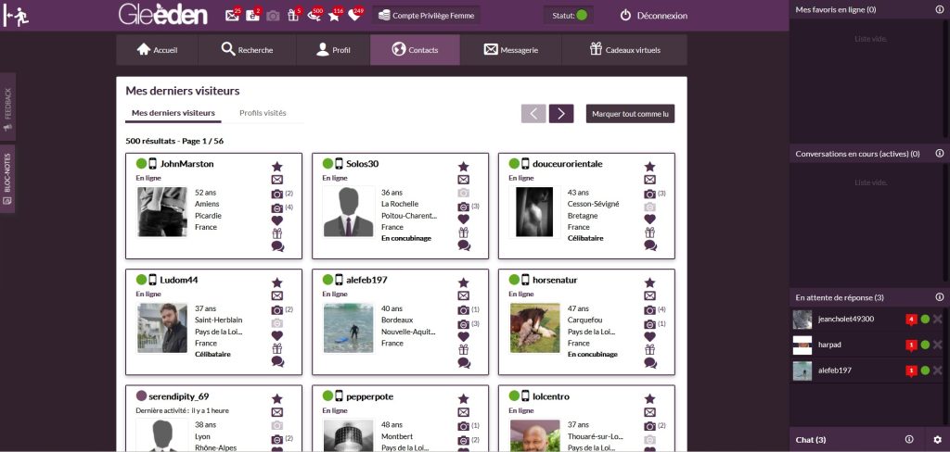Open the gifts notification icon in header
950x452 pixels.
[294, 16]
